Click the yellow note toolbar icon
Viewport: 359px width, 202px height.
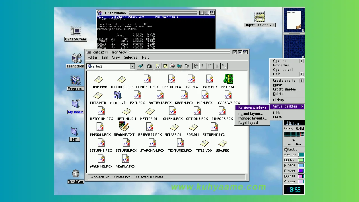[x=165, y=66]
